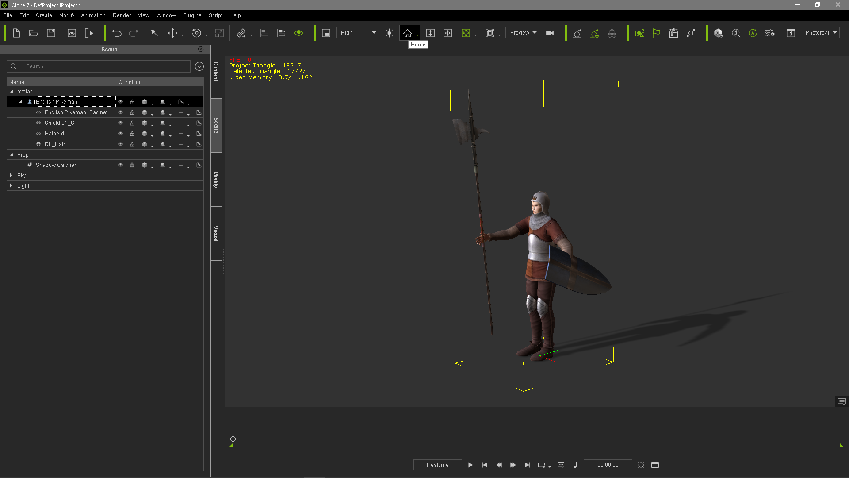The image size is (849, 478).
Task: Play the animation
Action: pyautogui.click(x=470, y=465)
